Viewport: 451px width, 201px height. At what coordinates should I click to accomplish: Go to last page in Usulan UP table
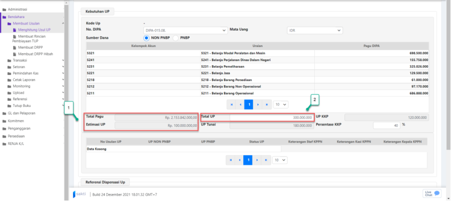(267, 160)
